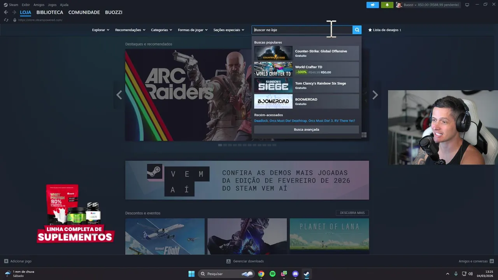Click the ARC Raiders featured banner
The height and width of the screenshot is (280, 498).
[188, 95]
